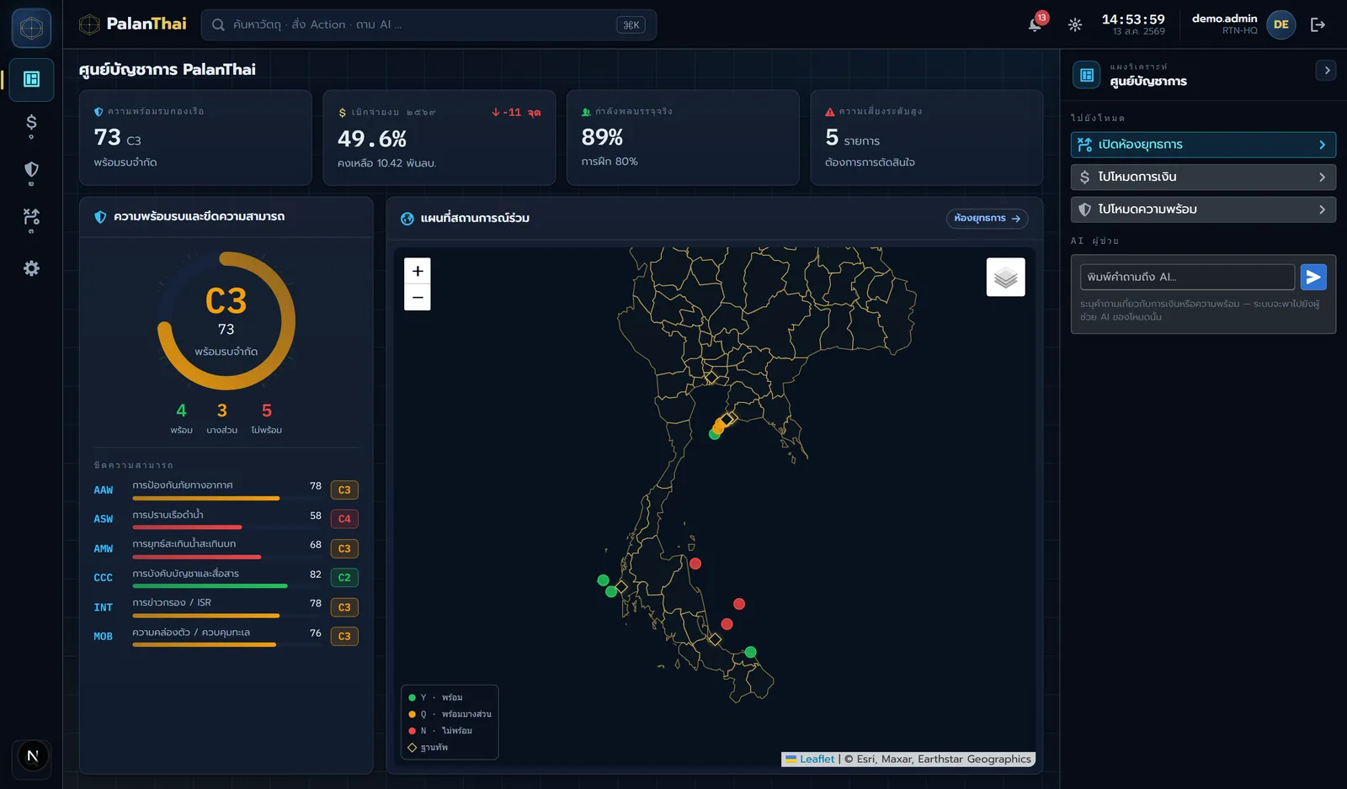The height and width of the screenshot is (789, 1347).
Task: Open settings gear in sidebar
Action: [31, 268]
